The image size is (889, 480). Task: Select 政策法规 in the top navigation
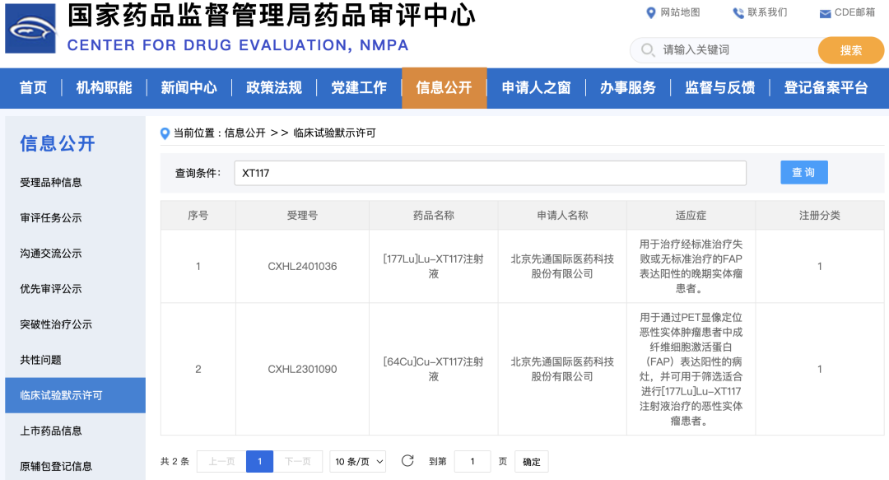click(274, 87)
